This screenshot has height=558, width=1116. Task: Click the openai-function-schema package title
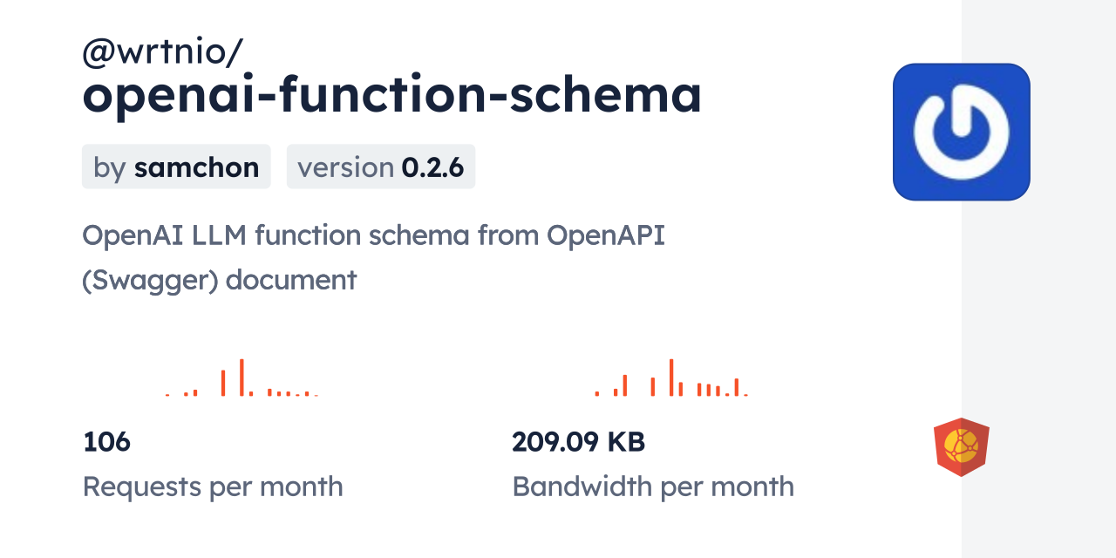(x=391, y=96)
